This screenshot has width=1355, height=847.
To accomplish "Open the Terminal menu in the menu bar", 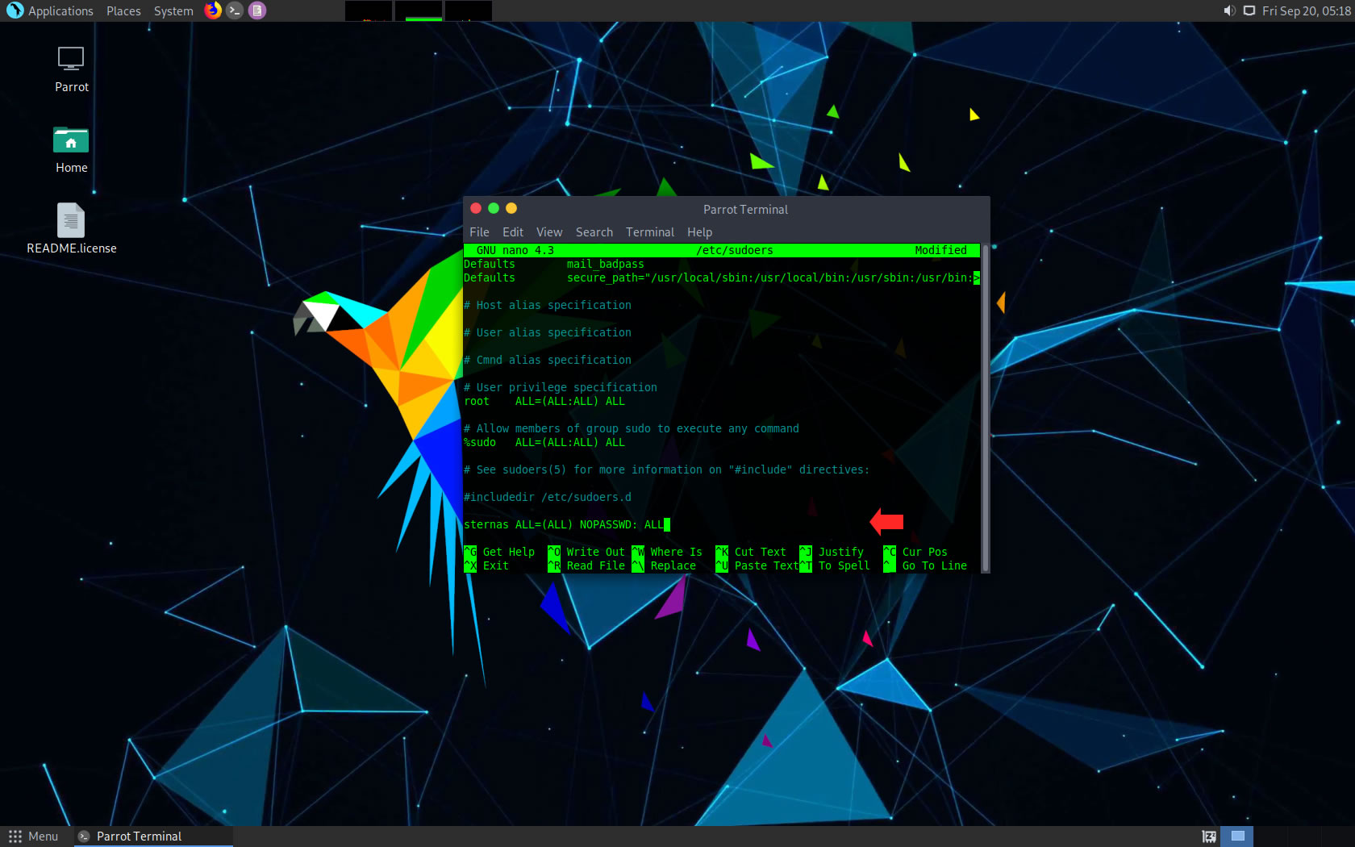I will [x=650, y=232].
